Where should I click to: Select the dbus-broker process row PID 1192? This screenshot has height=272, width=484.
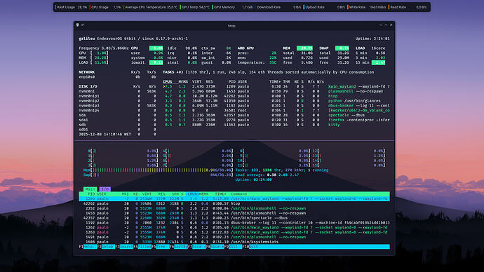(x=234, y=223)
